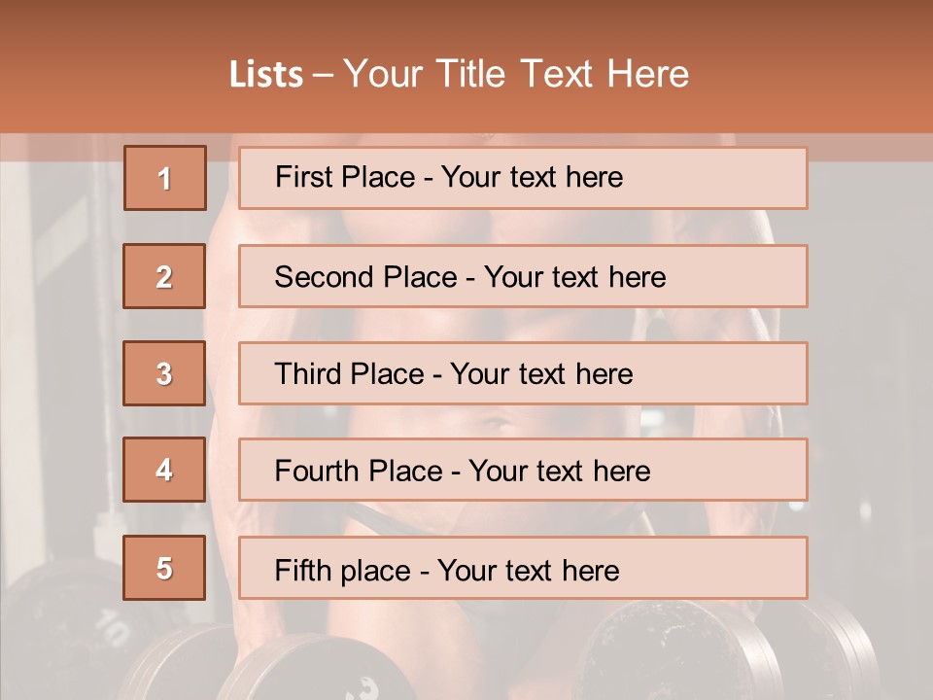
Task: Select the number 2 square
Action: (x=164, y=276)
